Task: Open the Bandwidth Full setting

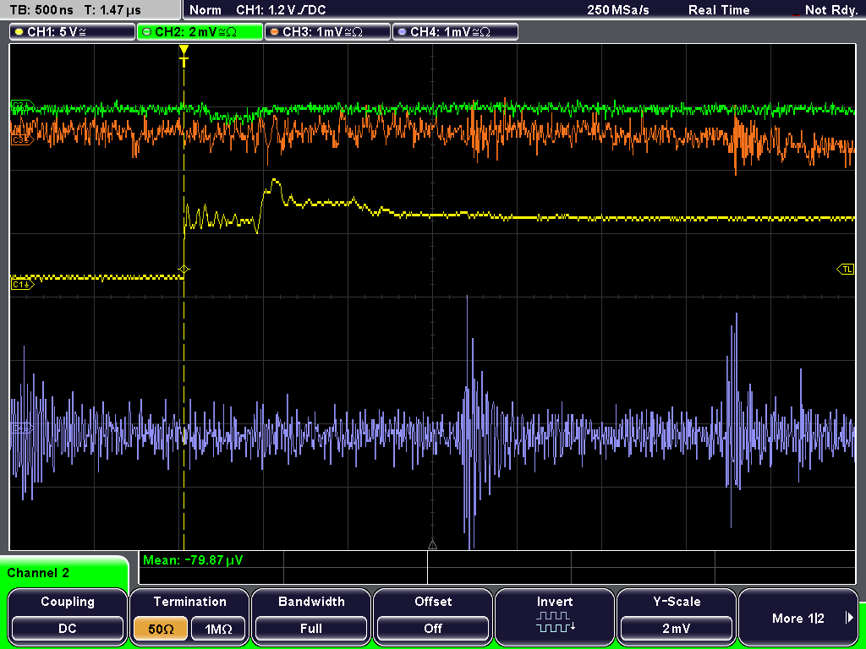Action: pyautogui.click(x=311, y=616)
